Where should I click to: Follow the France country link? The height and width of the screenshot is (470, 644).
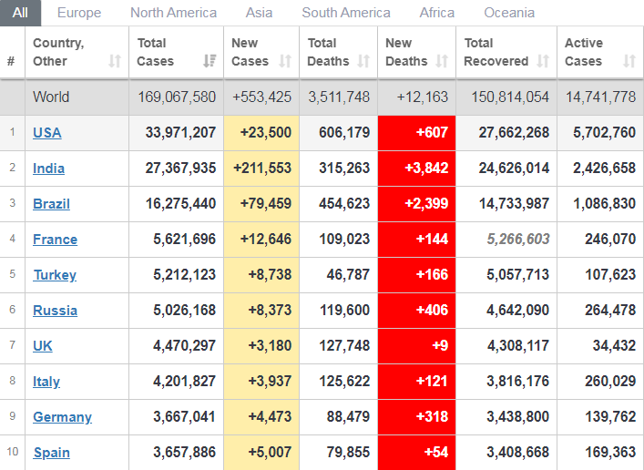[x=55, y=240]
